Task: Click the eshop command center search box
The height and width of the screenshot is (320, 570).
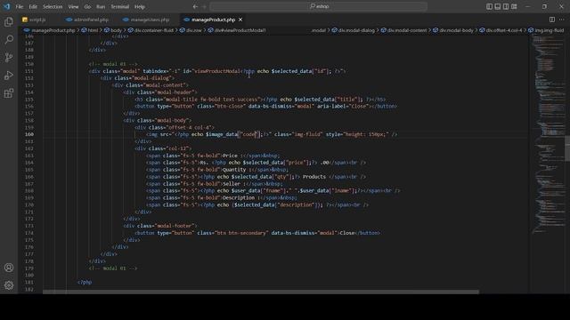Action: [319, 6]
